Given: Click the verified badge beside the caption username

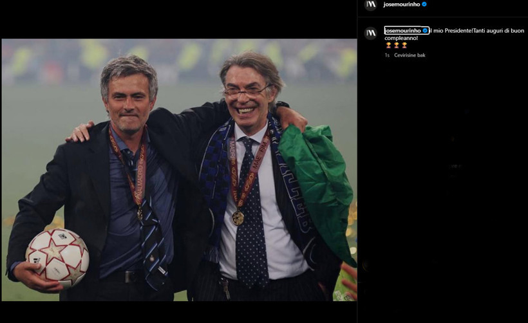Looking at the screenshot, I should coord(425,30).
